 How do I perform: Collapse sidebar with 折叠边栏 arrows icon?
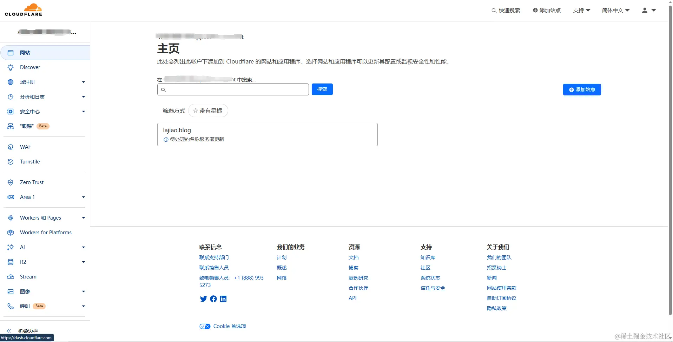tap(9, 331)
